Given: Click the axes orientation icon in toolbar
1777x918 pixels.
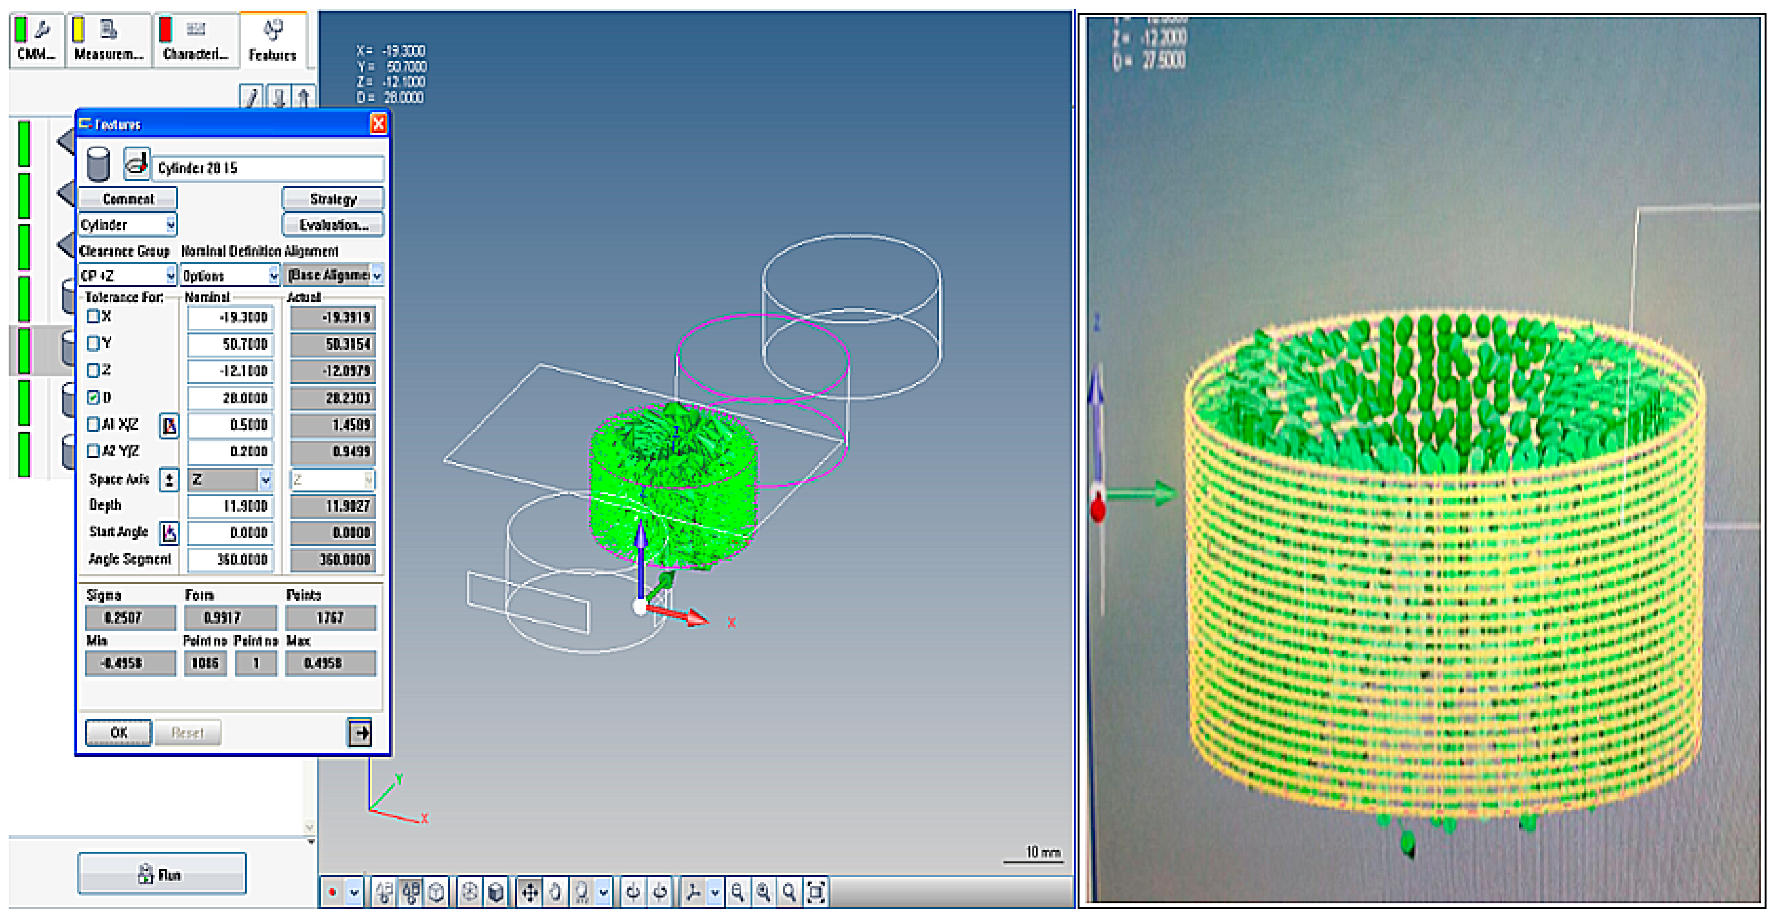Looking at the screenshot, I should [x=693, y=892].
